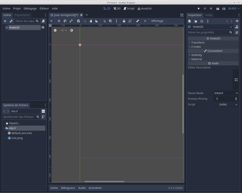Instance a child scene via link icon
This screenshot has width=242, height=193.
point(11,21)
